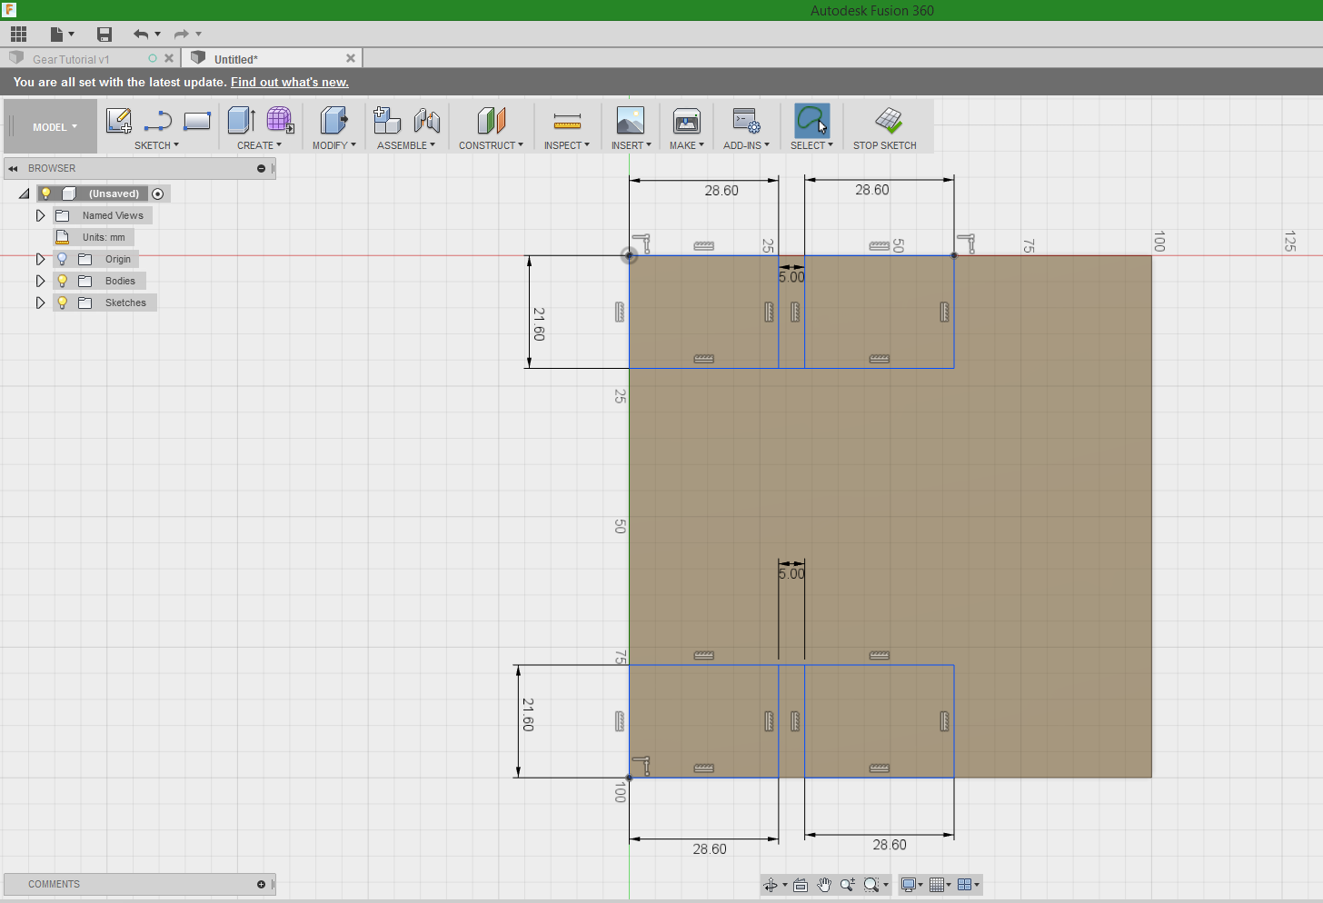Click the Press Pull icon under Modify
1323x903 pixels.
tap(333, 121)
